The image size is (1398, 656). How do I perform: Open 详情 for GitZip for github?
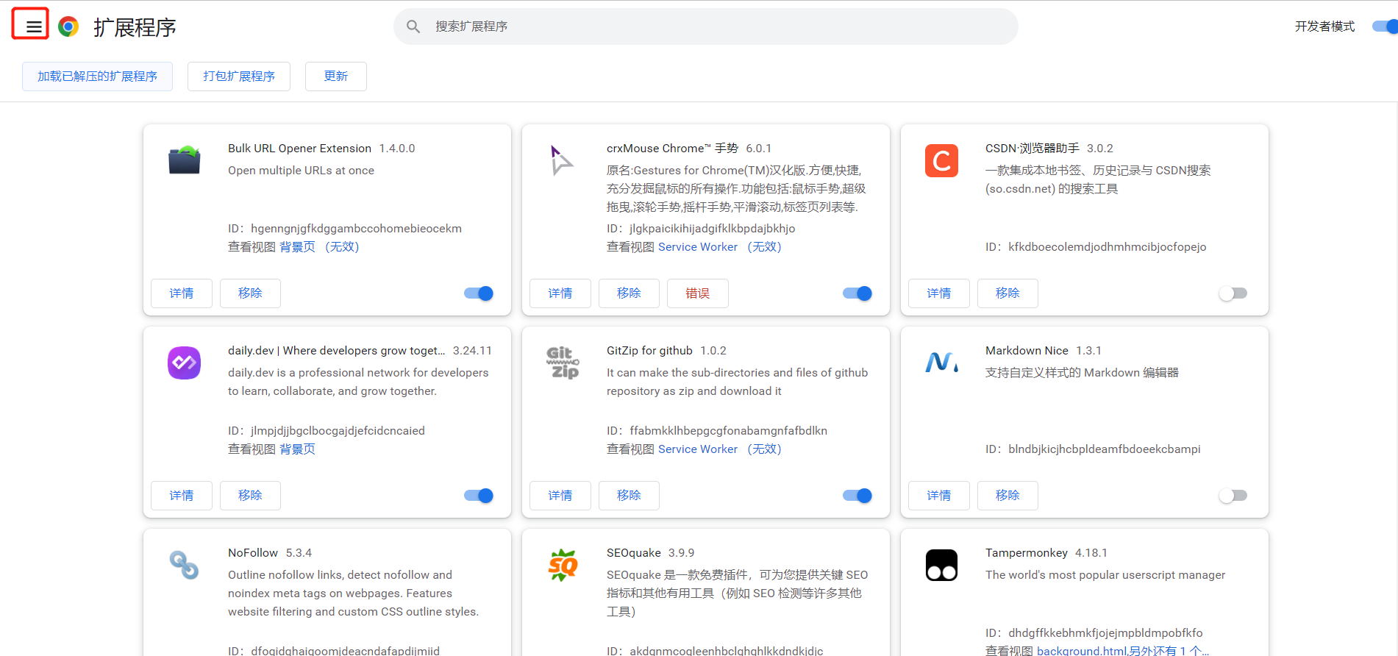tap(560, 496)
